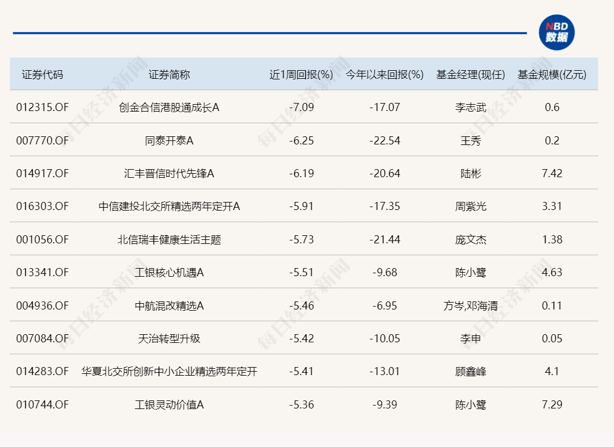Click fund code 014283.OF

[x=43, y=372]
